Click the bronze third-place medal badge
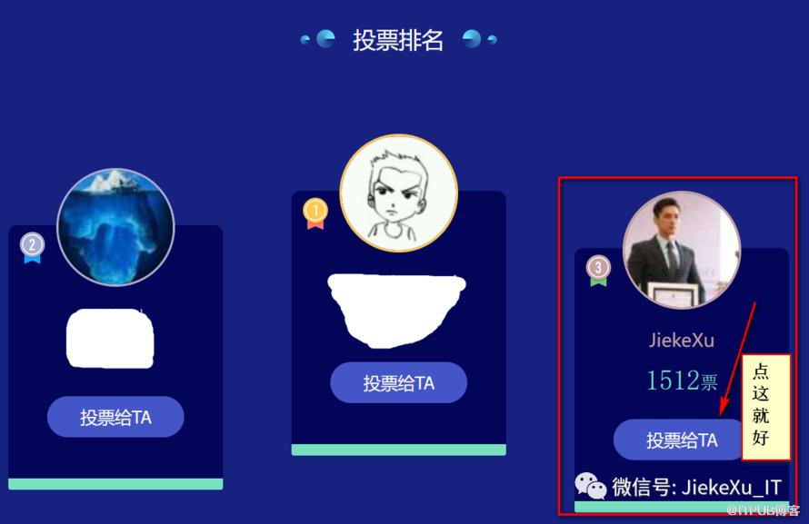 coord(598,271)
